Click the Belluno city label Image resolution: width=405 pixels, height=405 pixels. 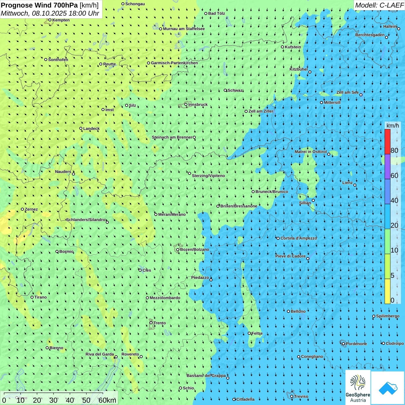point(298,311)
